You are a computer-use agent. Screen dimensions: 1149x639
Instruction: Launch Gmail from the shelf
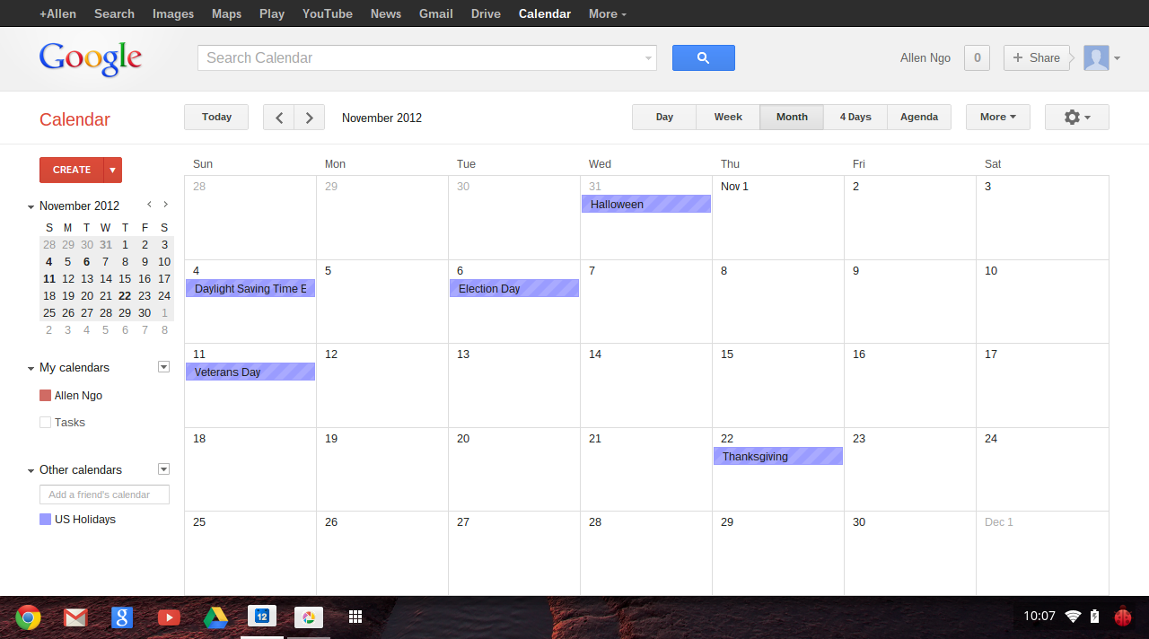tap(75, 617)
